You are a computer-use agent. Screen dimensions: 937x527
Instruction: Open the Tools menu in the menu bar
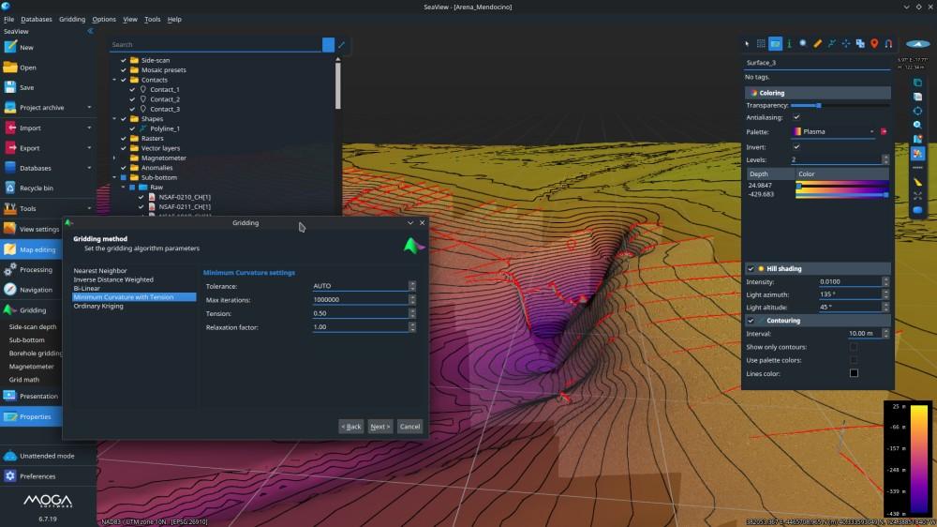tap(152, 19)
